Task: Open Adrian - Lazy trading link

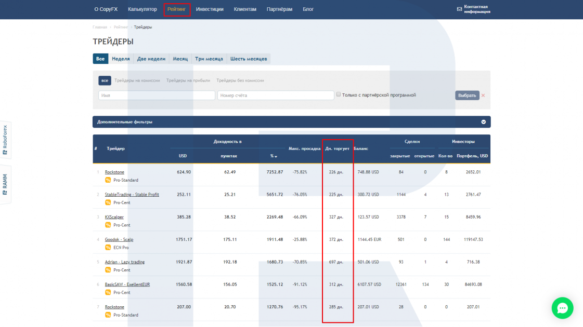Action: coord(124,262)
